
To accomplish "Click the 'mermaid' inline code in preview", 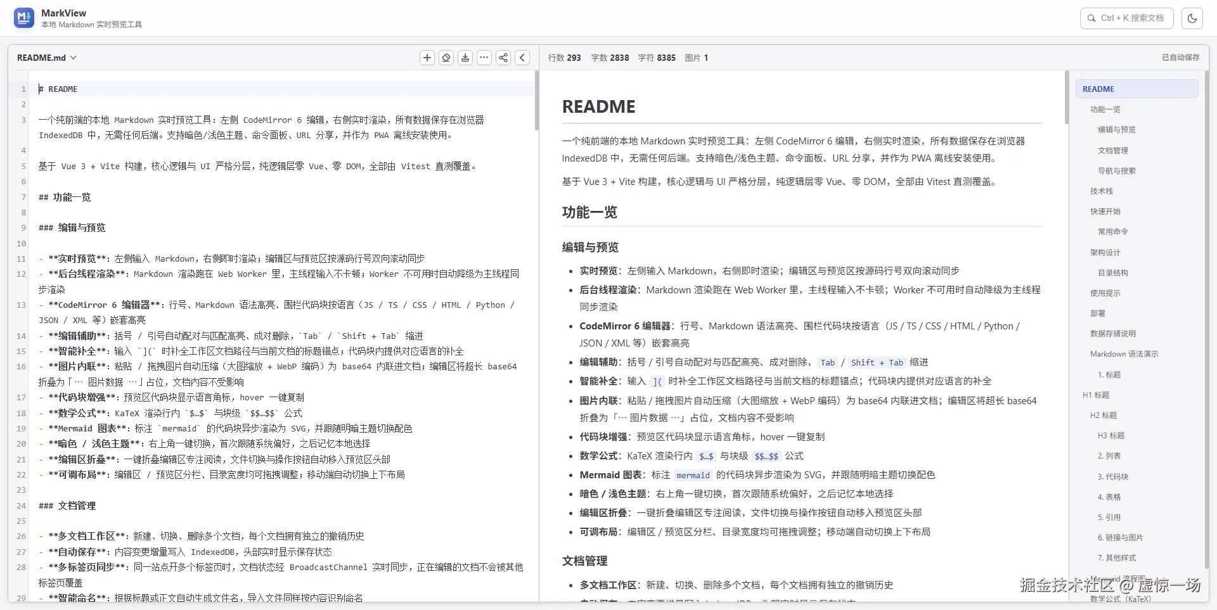I will pyautogui.click(x=693, y=476).
